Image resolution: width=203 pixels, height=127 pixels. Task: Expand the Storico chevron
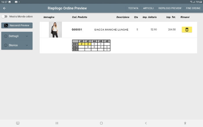pyautogui.click(x=27, y=45)
